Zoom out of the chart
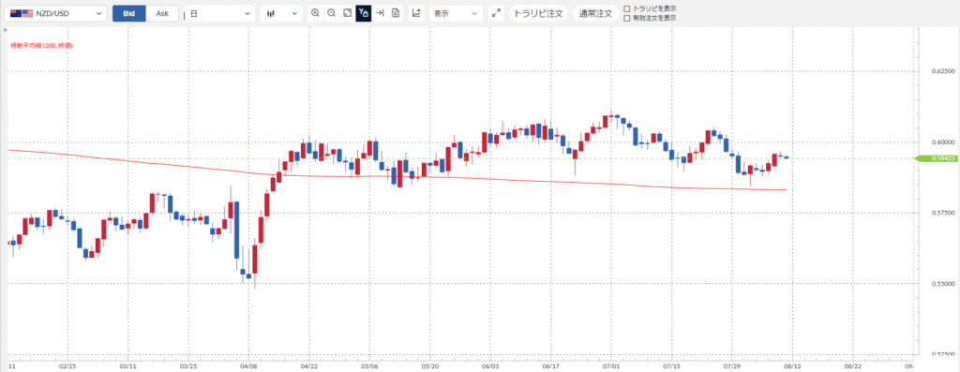The width and height of the screenshot is (960, 372). [x=331, y=13]
